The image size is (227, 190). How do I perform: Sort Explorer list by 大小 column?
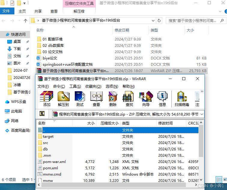click(x=190, y=30)
